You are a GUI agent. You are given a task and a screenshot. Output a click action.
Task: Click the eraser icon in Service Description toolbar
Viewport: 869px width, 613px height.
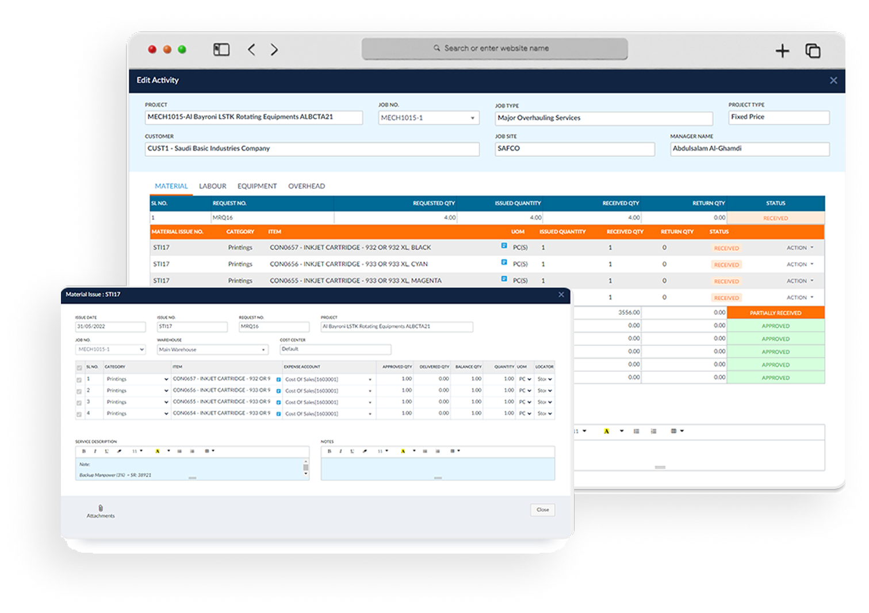tap(119, 452)
